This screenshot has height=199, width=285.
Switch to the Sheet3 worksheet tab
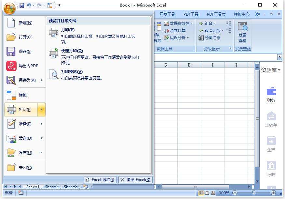pos(71,187)
